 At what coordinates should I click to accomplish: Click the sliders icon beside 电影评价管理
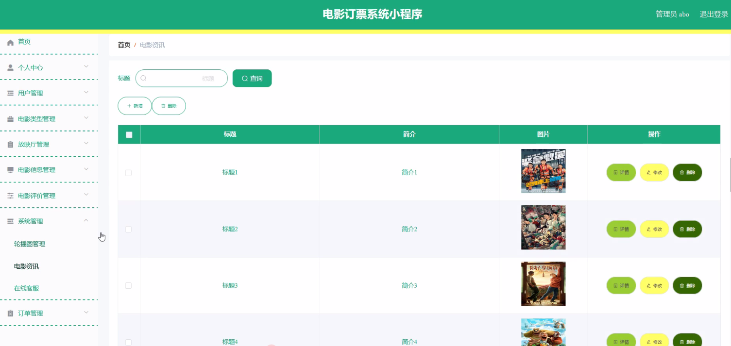coord(10,196)
